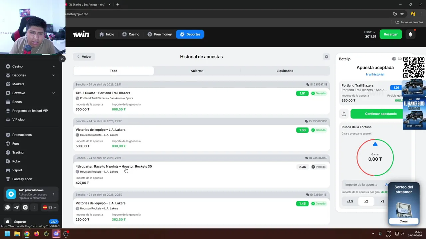Open Firefox from the taskbar
Viewport: 426px width, 239px height.
click(36, 234)
